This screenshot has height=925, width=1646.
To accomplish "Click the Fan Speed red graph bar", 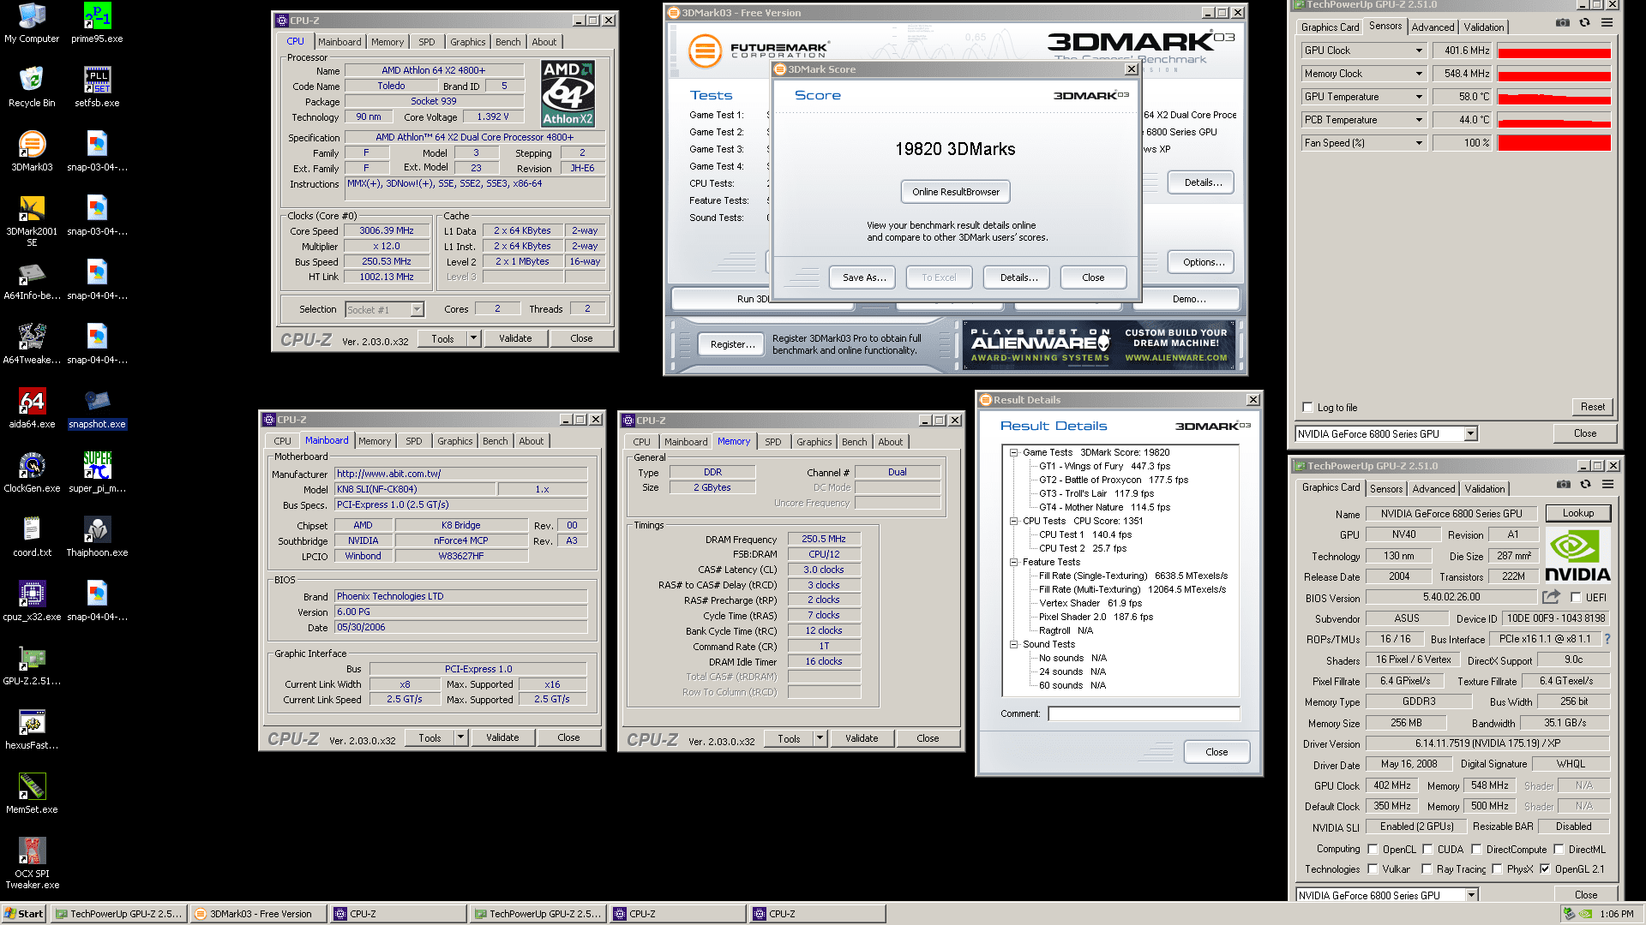I will (1553, 143).
